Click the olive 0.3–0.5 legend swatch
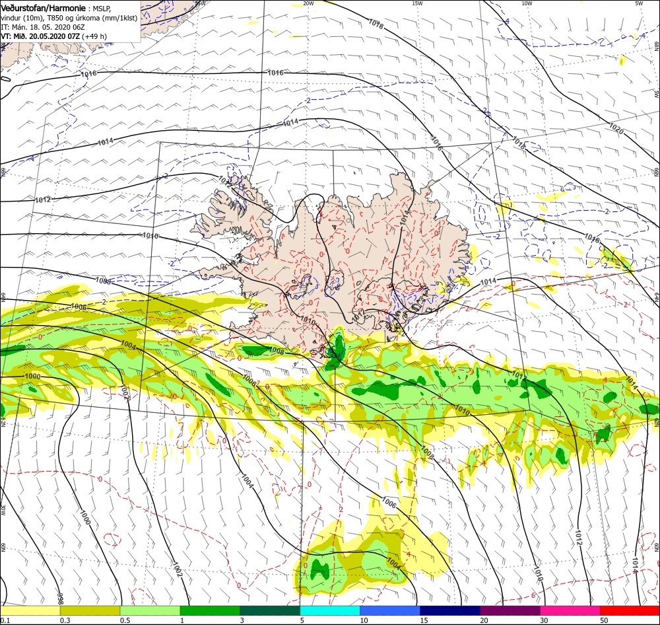The image size is (660, 625). click(x=90, y=610)
